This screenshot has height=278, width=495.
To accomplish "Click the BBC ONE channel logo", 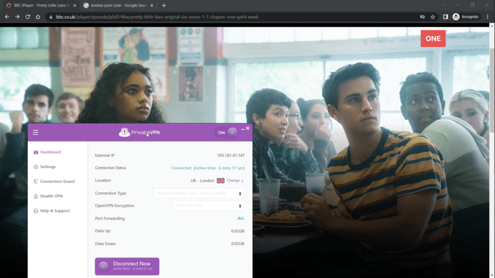I will coord(433,39).
